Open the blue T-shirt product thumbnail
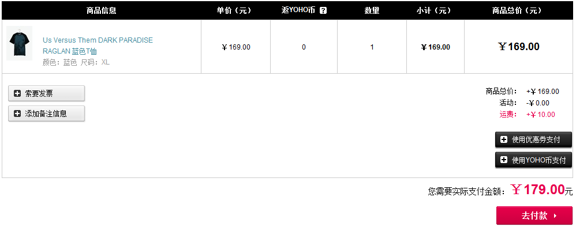Image resolution: width=576 pixels, height=227 pixels. pyautogui.click(x=20, y=43)
